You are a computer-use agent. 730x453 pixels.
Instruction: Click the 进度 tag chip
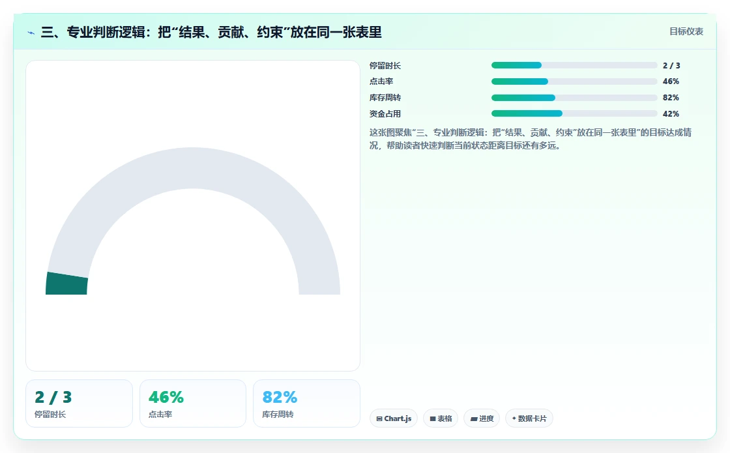pos(482,418)
